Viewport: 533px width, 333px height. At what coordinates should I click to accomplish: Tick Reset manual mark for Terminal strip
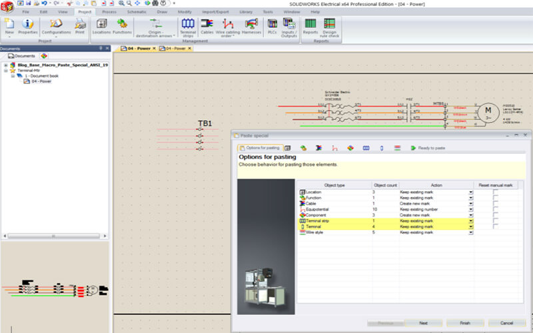point(495,220)
